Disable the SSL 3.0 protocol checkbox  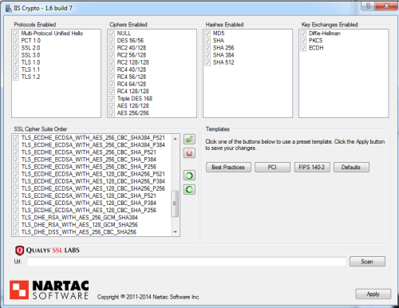[x=16, y=55]
